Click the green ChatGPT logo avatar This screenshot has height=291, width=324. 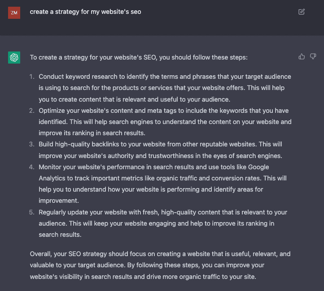click(x=14, y=57)
